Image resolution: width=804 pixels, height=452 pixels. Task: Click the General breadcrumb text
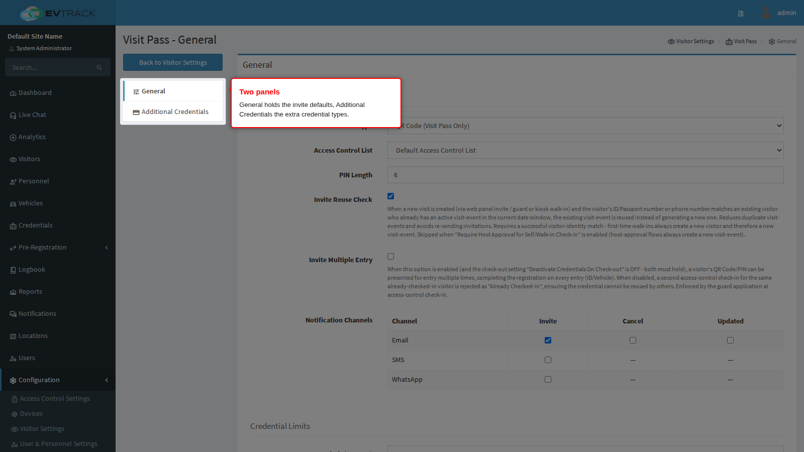(786, 41)
